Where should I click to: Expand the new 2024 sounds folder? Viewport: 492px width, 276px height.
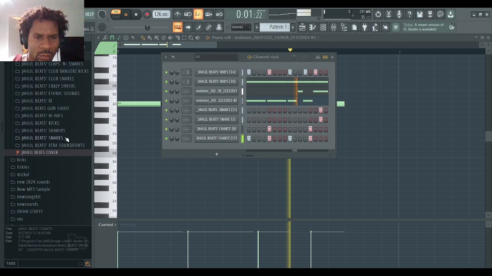pos(33,182)
